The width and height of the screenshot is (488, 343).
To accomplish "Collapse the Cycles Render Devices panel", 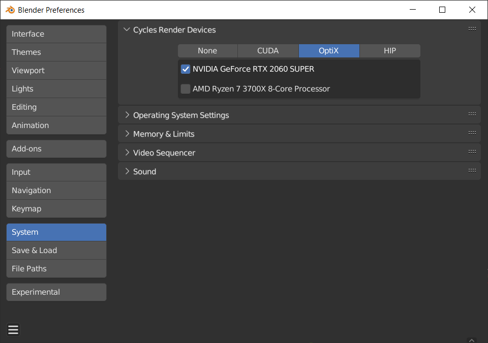I will coord(127,29).
